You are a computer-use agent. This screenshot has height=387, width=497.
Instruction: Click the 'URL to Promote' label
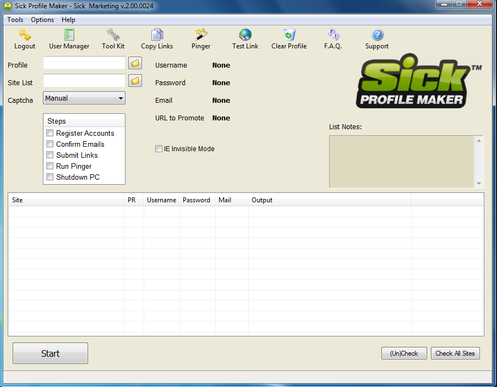click(180, 118)
